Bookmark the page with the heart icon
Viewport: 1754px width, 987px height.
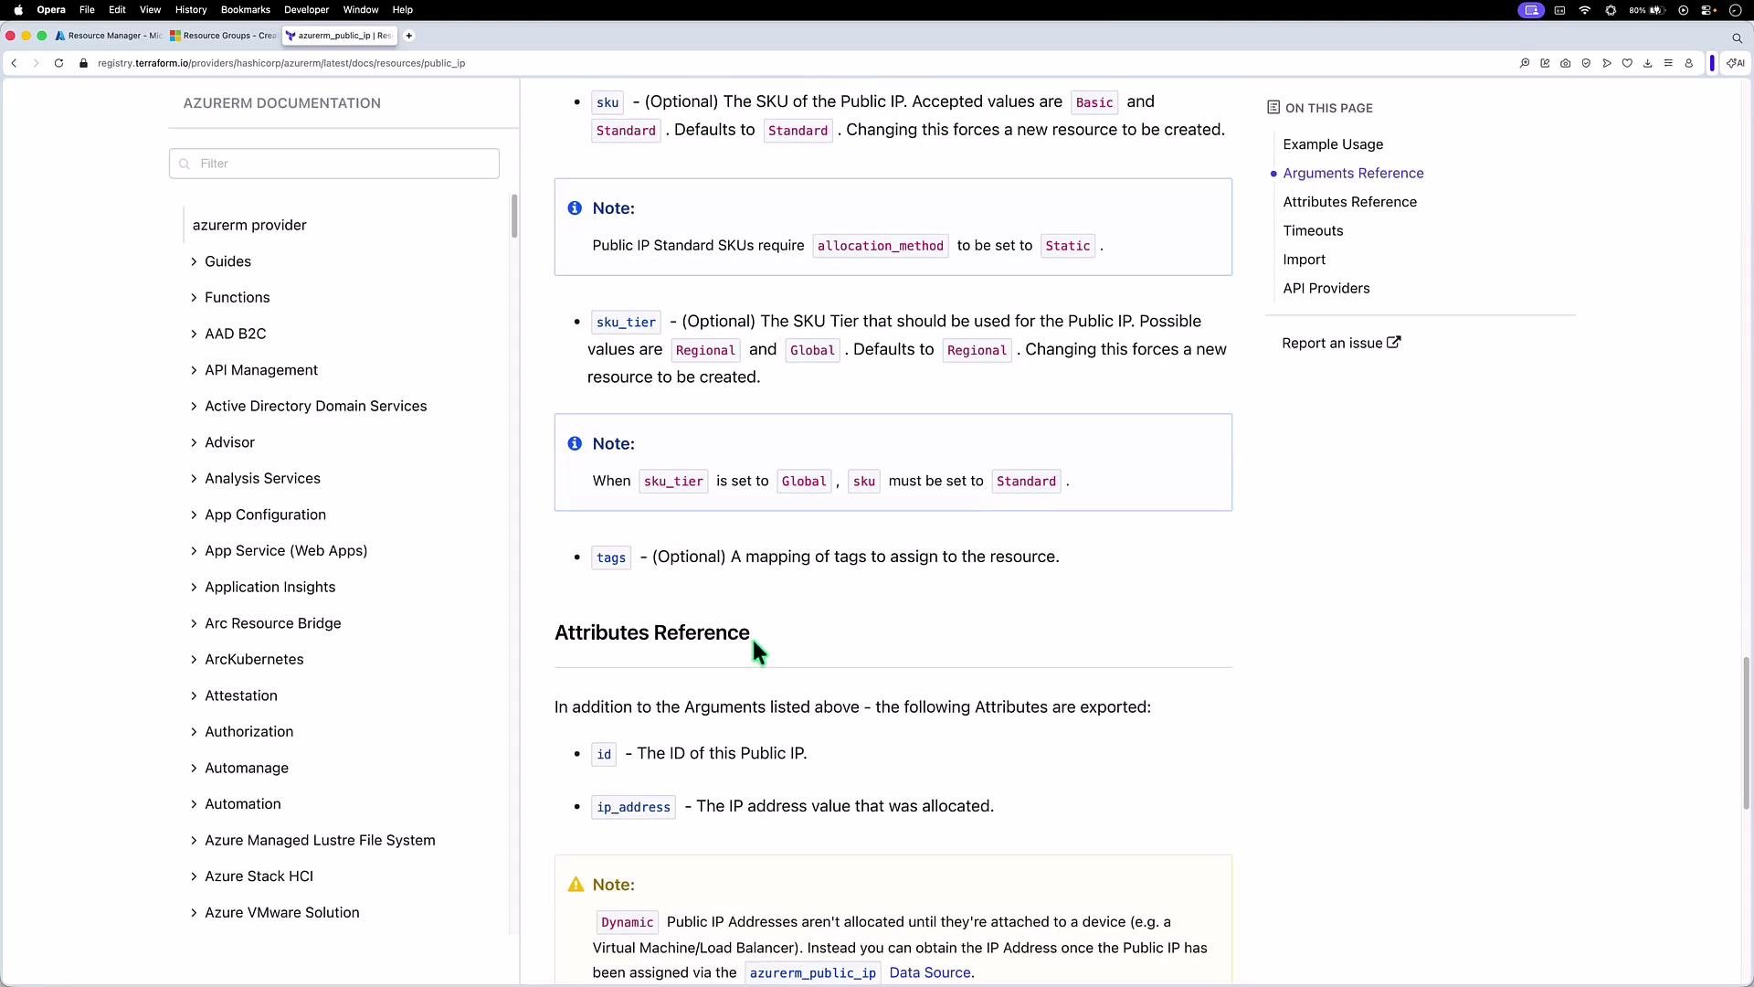click(x=1627, y=63)
